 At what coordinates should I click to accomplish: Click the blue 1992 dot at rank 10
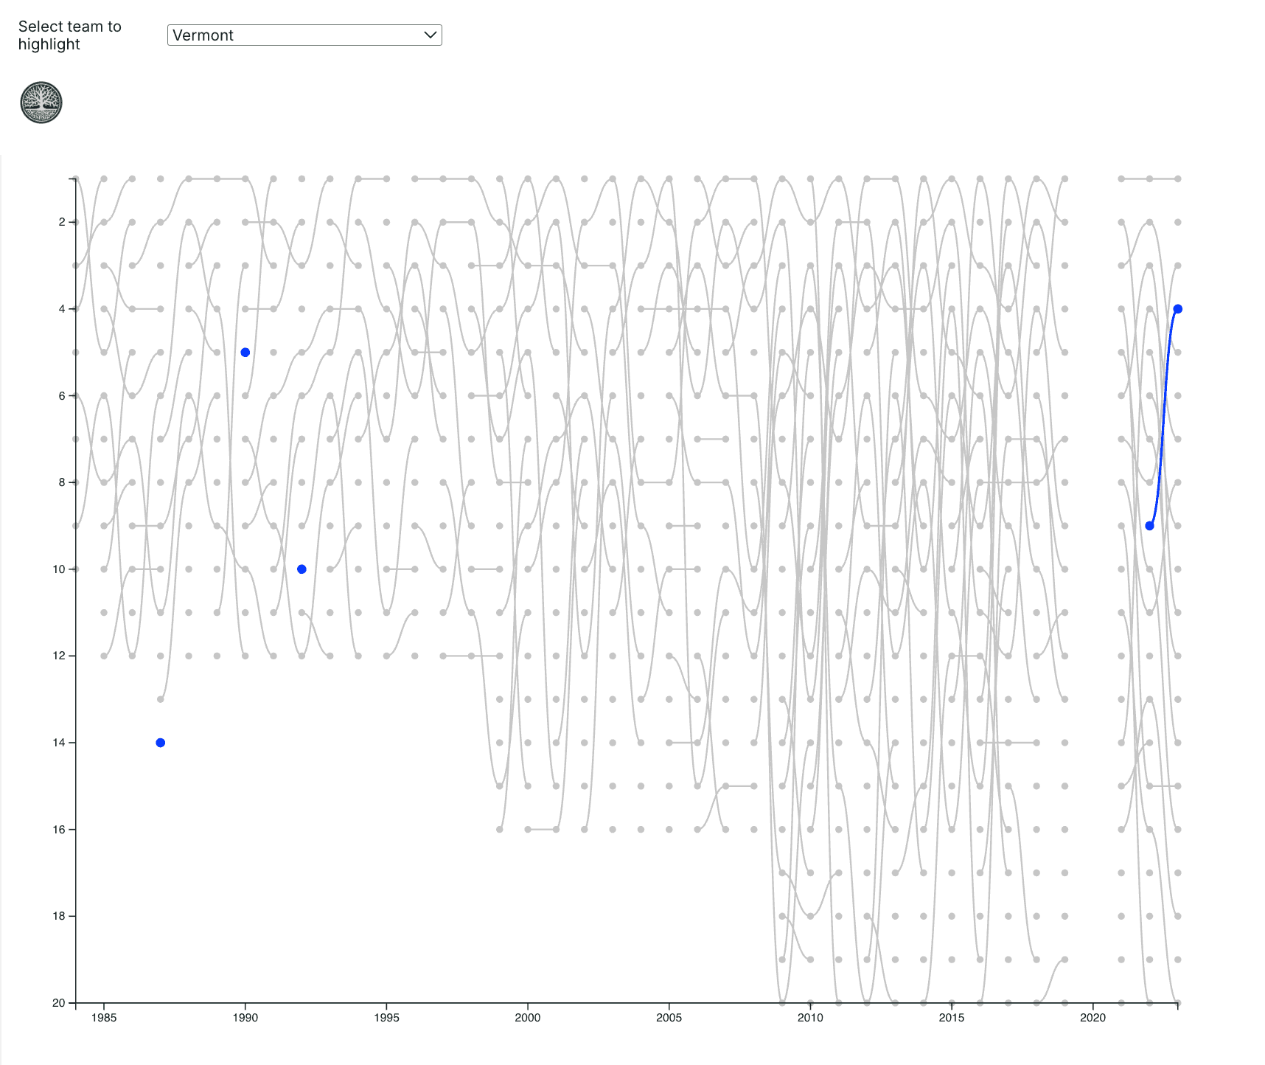click(x=302, y=569)
